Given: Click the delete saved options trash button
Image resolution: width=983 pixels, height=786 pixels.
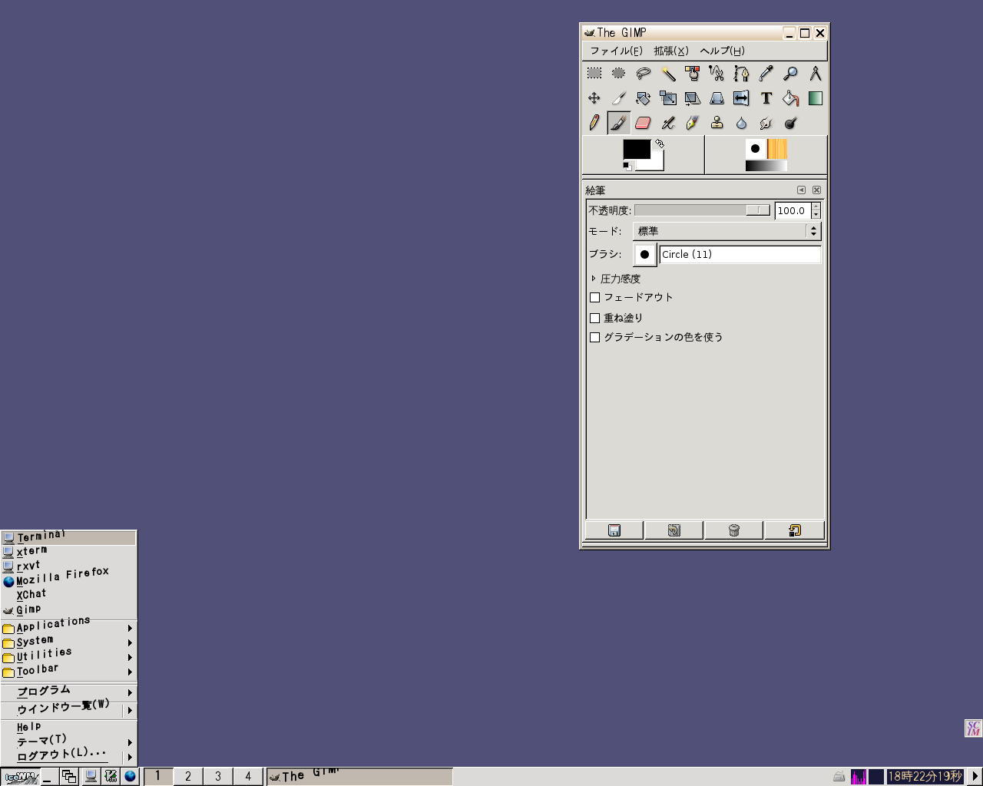Looking at the screenshot, I should 734,530.
